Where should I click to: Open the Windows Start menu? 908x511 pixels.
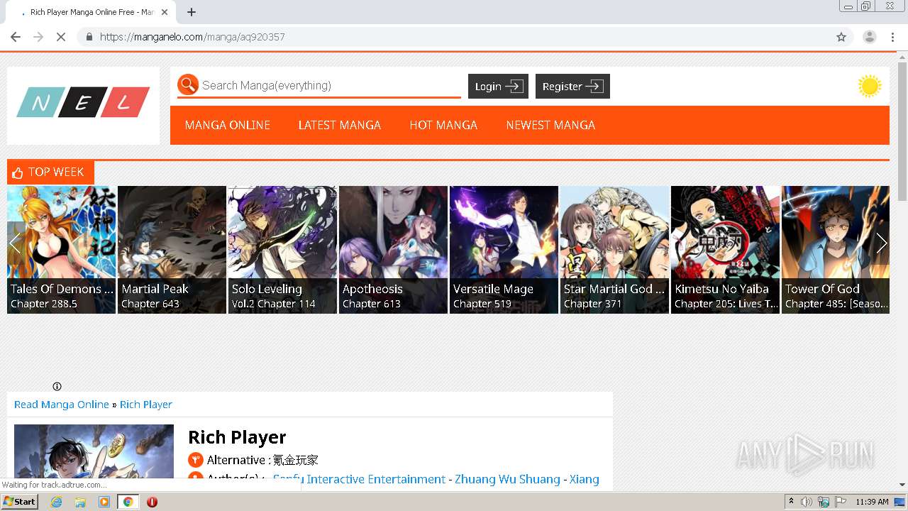19,502
